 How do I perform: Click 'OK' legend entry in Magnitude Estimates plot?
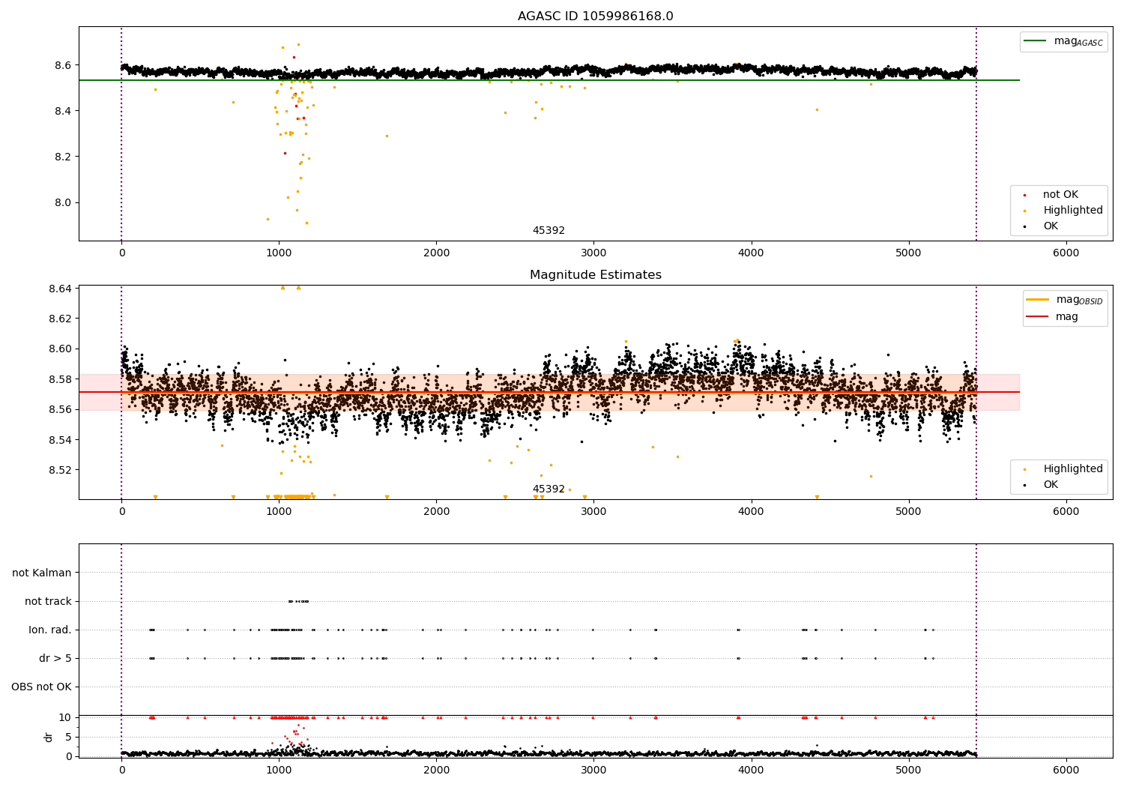point(1042,485)
